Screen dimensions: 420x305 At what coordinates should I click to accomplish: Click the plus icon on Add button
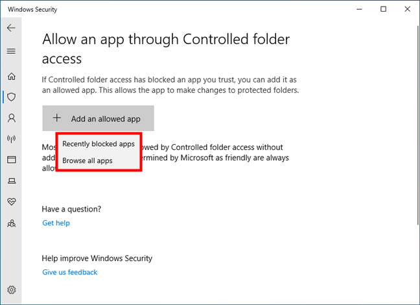[57, 117]
